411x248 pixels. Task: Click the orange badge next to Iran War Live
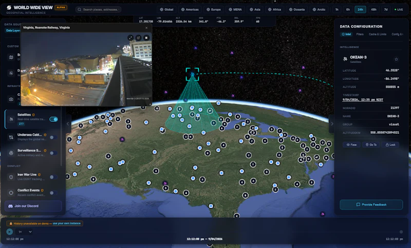(40, 175)
